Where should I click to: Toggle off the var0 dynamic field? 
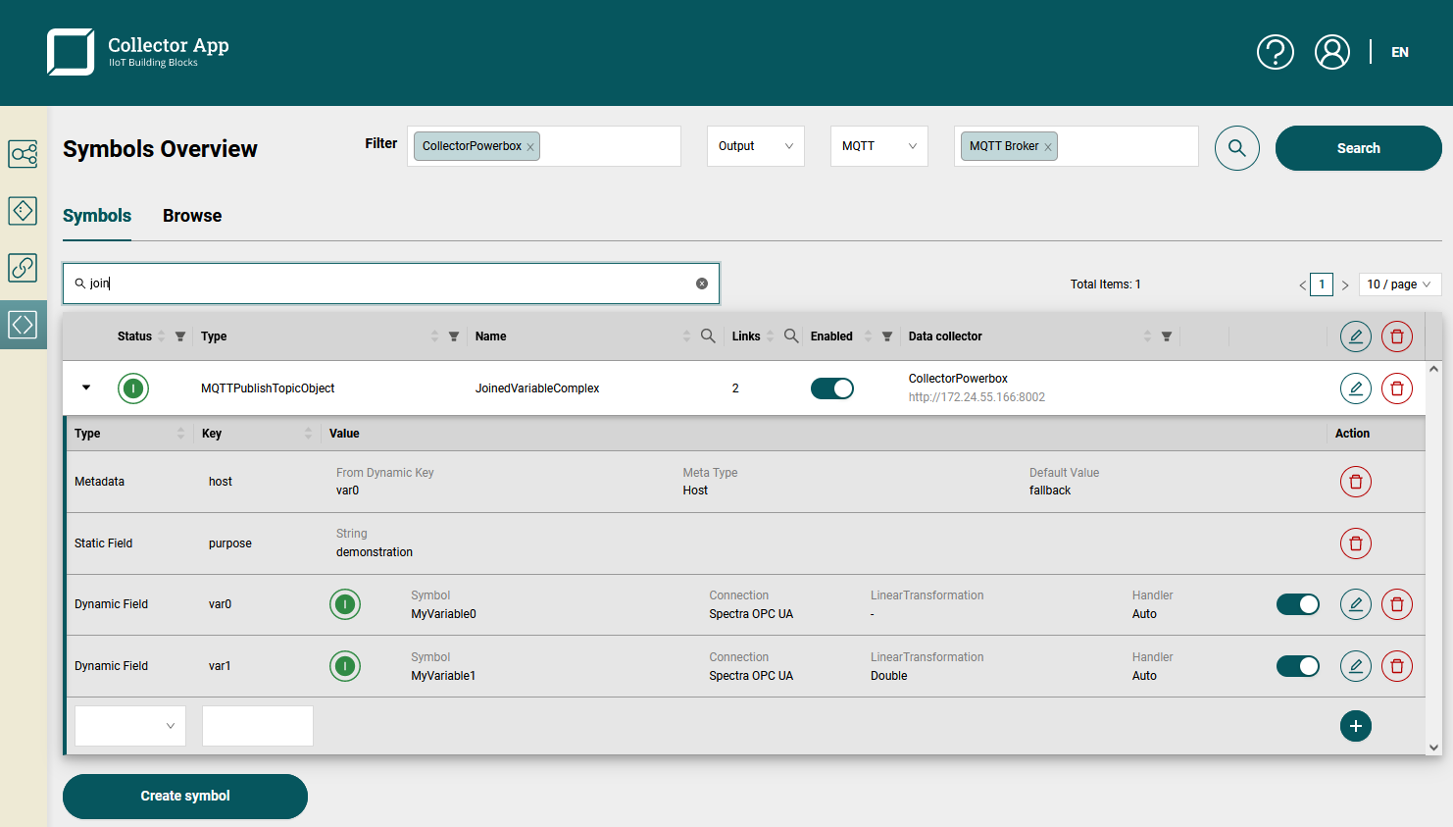1297,604
